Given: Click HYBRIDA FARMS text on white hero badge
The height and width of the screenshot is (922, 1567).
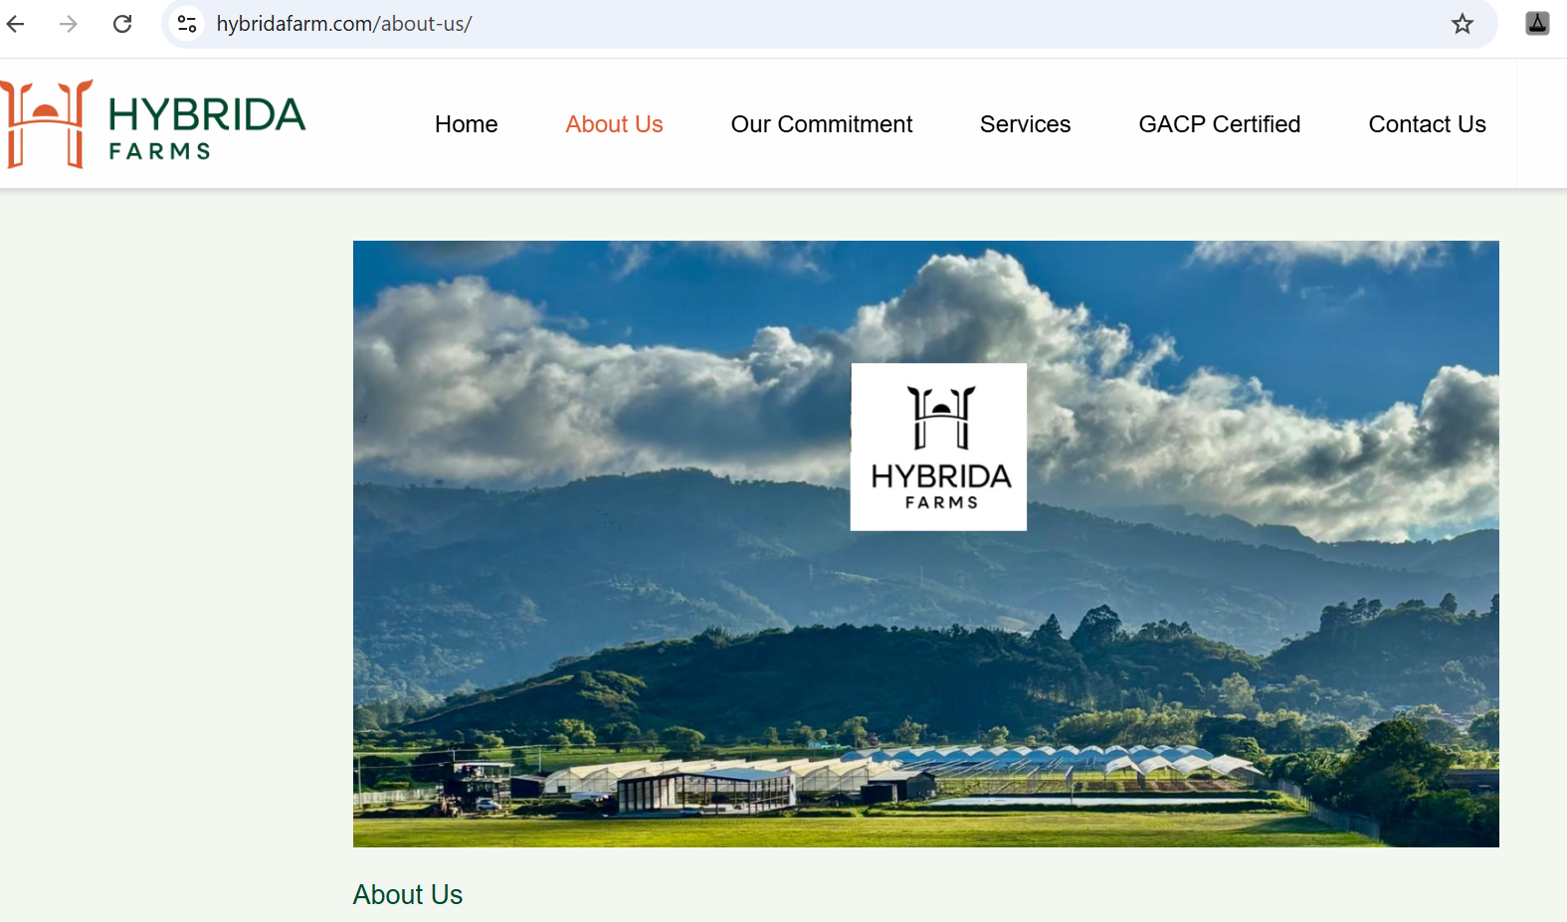Looking at the screenshot, I should pos(940,486).
